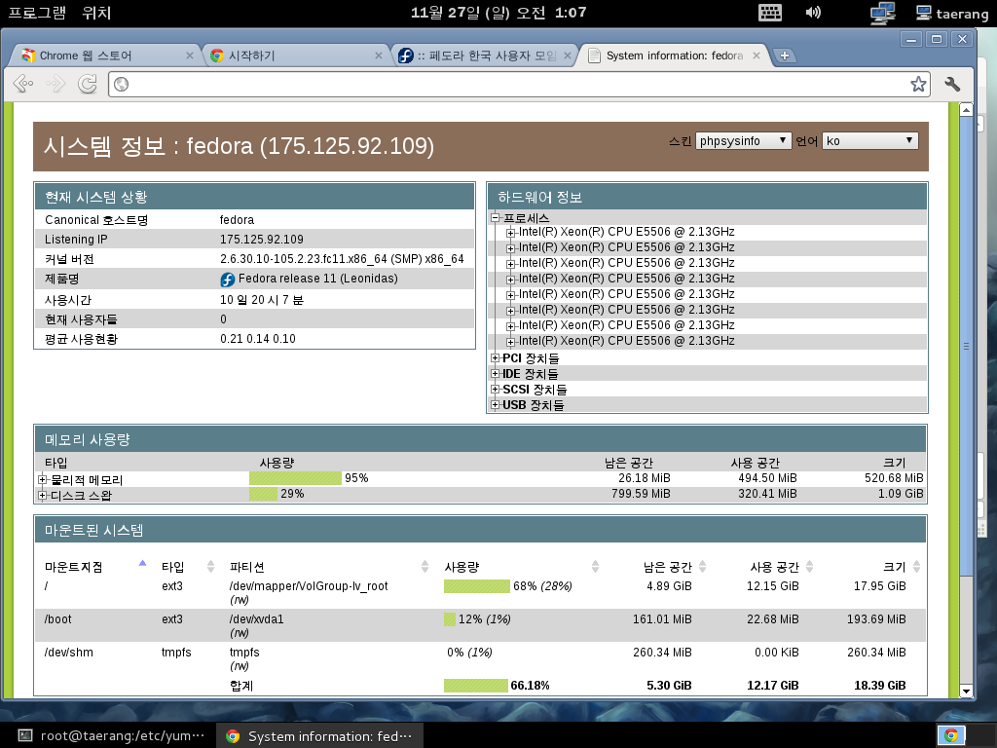Click the /dev/xvda1 partition text

[x=256, y=618]
